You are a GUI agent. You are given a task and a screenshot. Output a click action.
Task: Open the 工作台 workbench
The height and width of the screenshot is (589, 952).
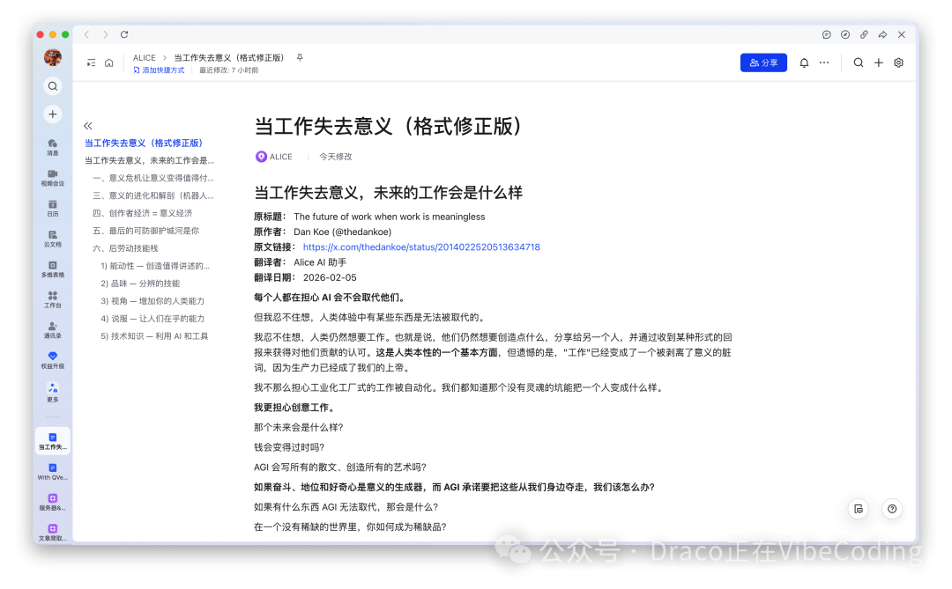tap(52, 298)
